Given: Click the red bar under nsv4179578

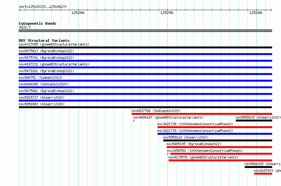Looking at the screenshot, I should (x=220, y=160).
